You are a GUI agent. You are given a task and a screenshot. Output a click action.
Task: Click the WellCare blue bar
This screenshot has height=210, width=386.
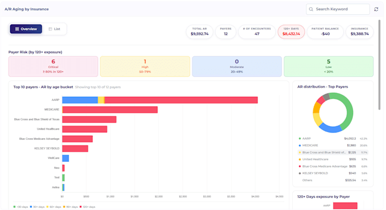click(65, 158)
